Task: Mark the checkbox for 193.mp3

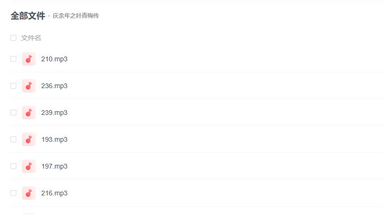Action: point(13,139)
